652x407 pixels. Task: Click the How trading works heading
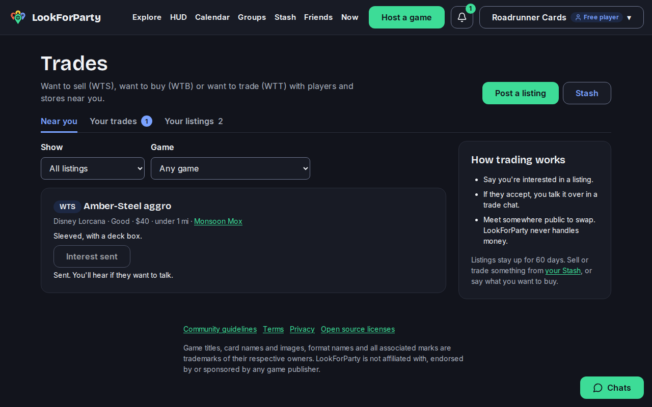click(518, 160)
